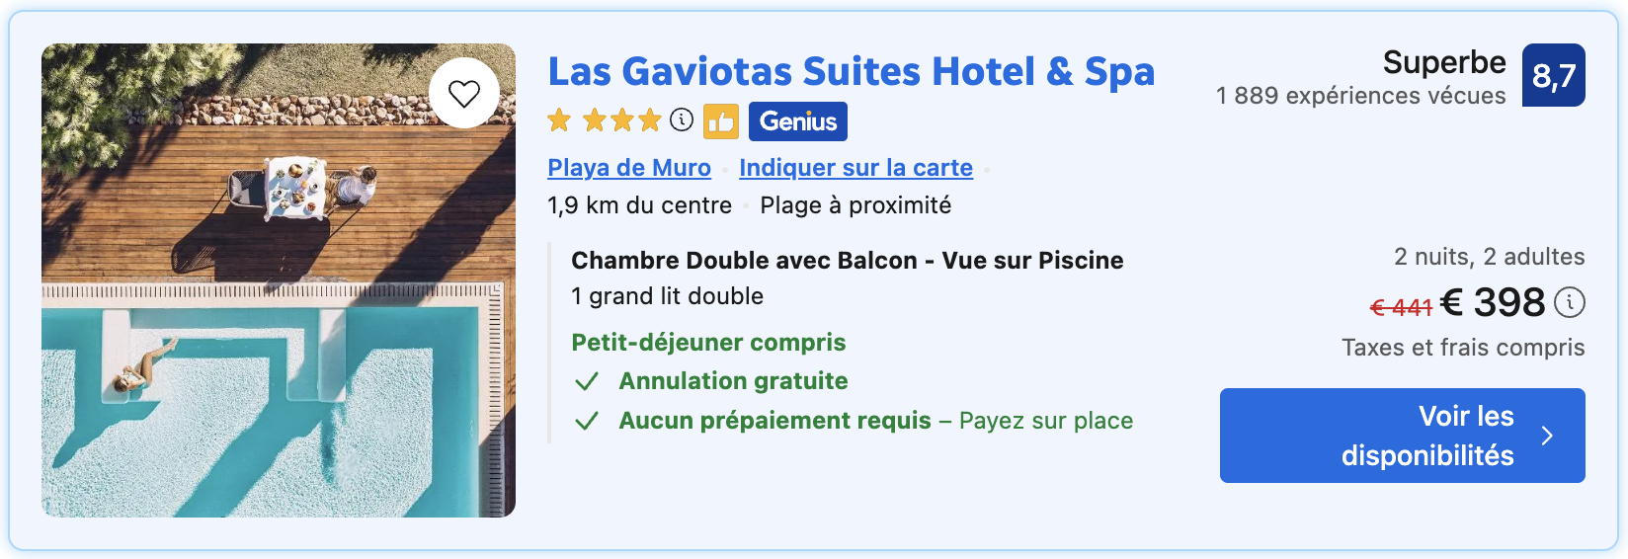Click the checkmark beside Aucun prépaiement requis
The height and width of the screenshot is (559, 1628).
(587, 421)
